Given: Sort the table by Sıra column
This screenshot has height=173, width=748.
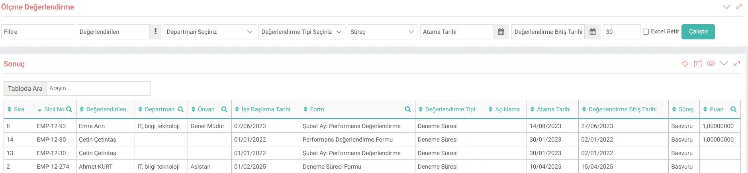Looking at the screenshot, I should tap(16, 109).
